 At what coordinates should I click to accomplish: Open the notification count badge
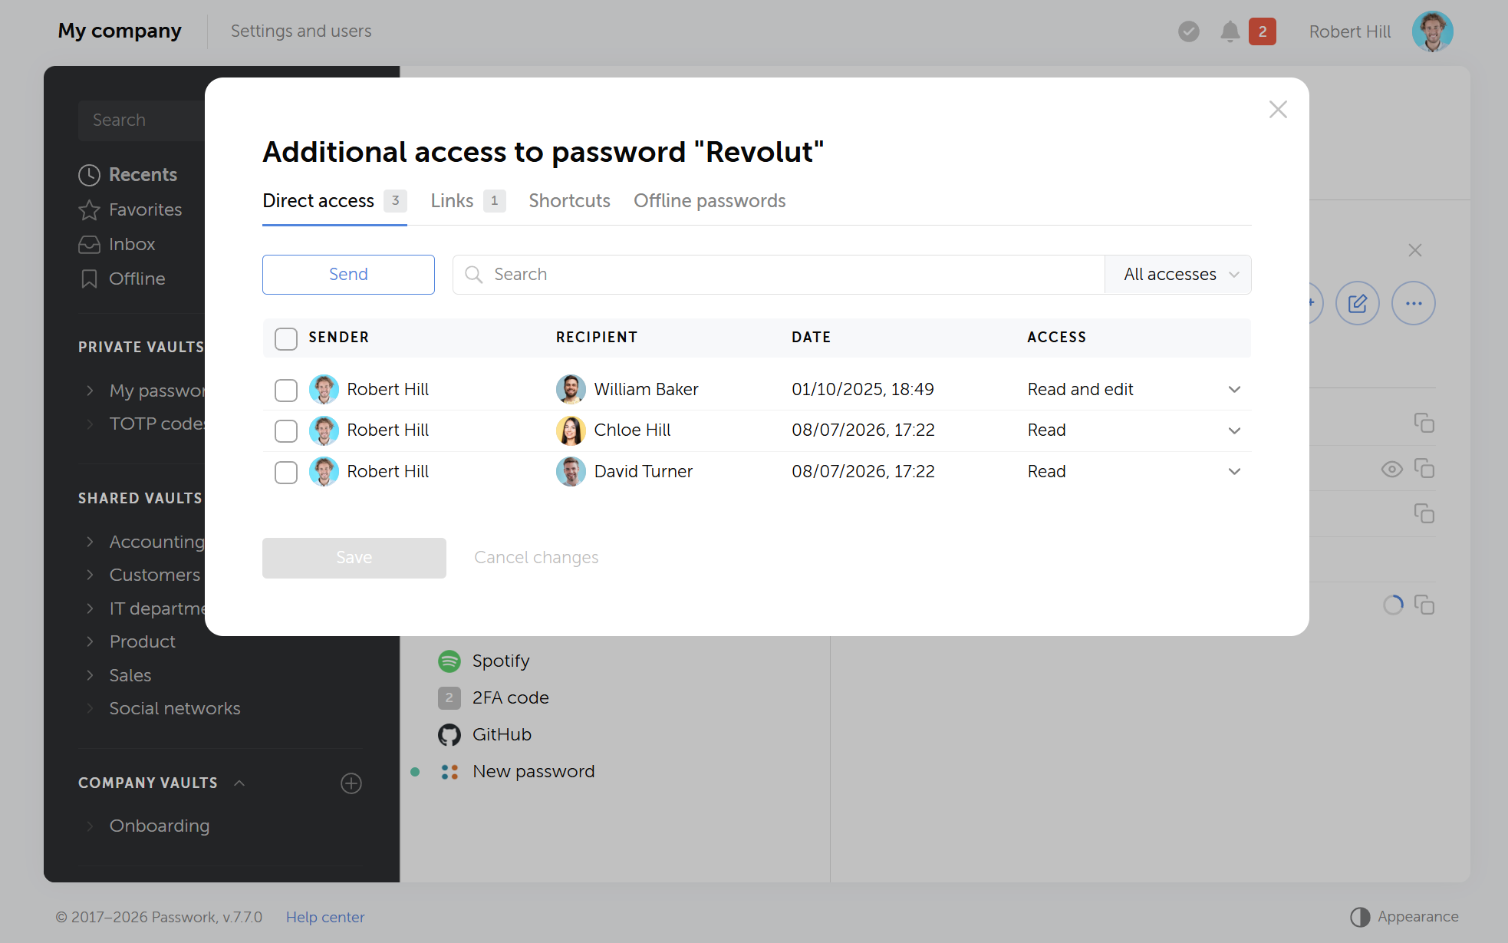1262,31
